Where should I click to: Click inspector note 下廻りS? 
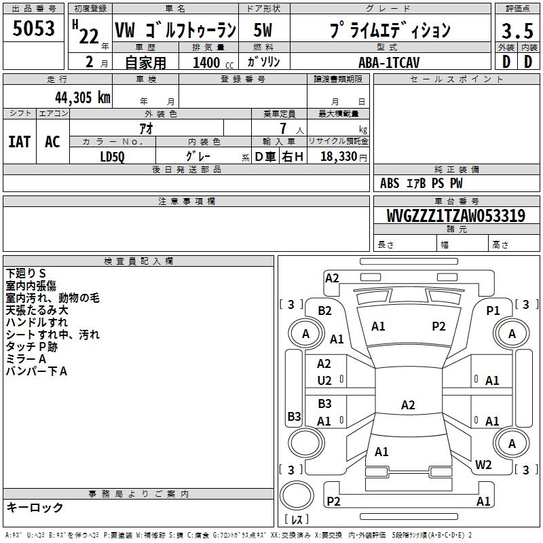(26, 274)
